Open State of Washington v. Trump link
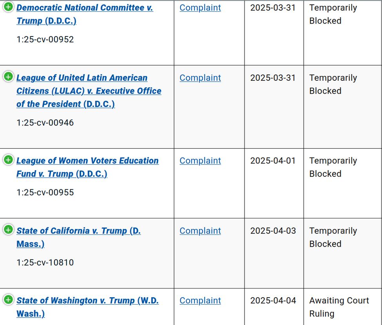Screen dimensions: 382x325 click(x=87, y=301)
